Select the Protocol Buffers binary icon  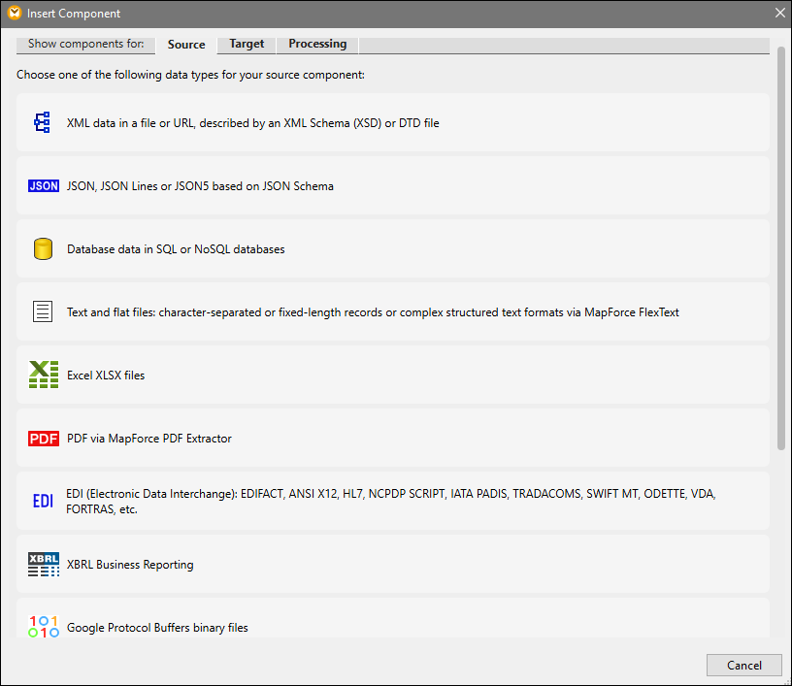coord(44,627)
